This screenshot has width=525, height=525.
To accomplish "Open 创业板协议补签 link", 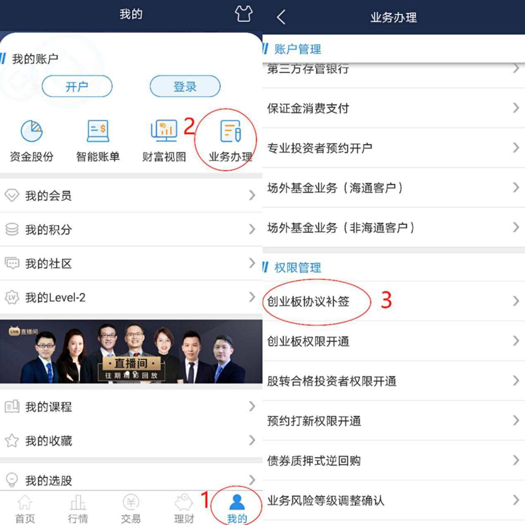I will (x=309, y=302).
